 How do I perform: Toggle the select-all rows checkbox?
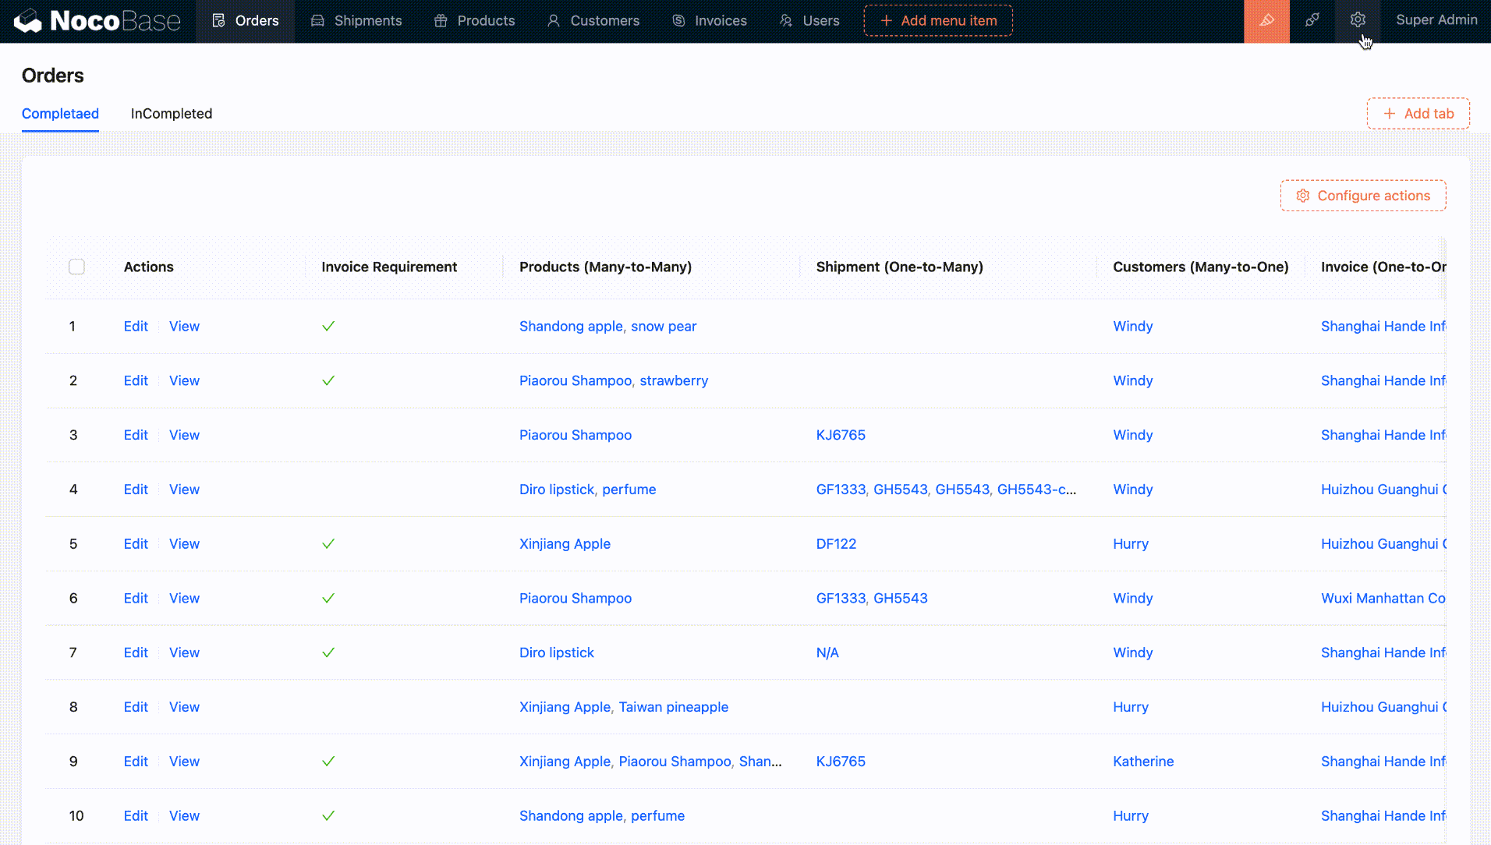coord(76,267)
